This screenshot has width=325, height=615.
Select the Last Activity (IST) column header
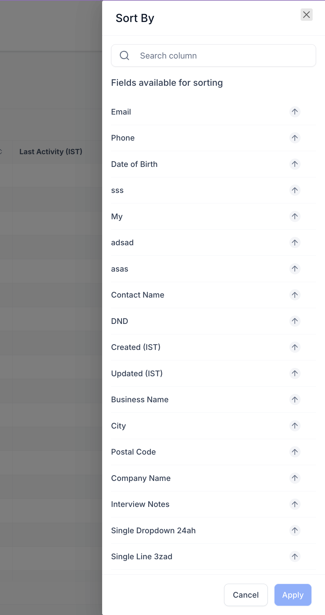coord(51,152)
